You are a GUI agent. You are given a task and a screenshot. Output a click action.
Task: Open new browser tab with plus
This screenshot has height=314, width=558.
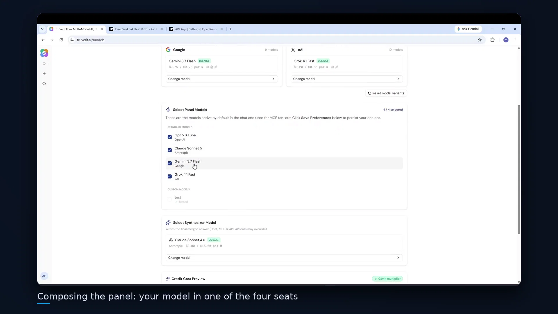(x=231, y=29)
